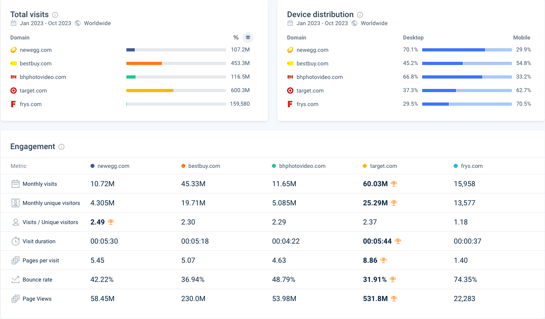Click the 70.5% mobile share value
Viewport: 545px width, 319px height.
pyautogui.click(x=523, y=104)
